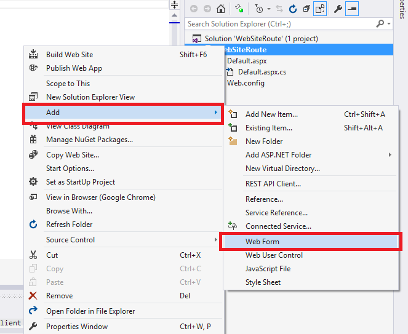This screenshot has width=408, height=334.
Task: Choose REST API Client
Action: [x=311, y=184]
